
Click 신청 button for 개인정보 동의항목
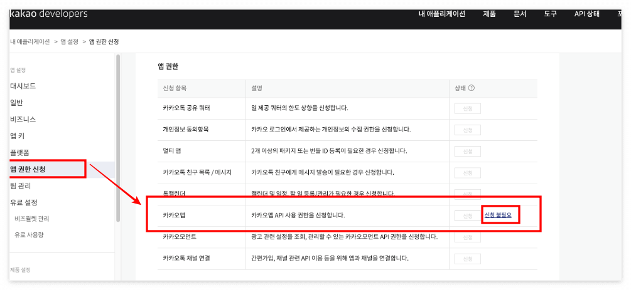coord(468,130)
